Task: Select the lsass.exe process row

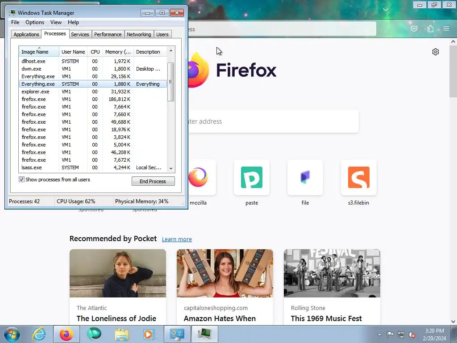Action: pos(93,167)
